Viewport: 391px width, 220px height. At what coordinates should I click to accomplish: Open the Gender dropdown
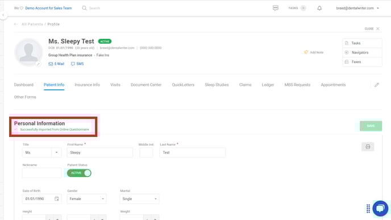(x=86, y=199)
